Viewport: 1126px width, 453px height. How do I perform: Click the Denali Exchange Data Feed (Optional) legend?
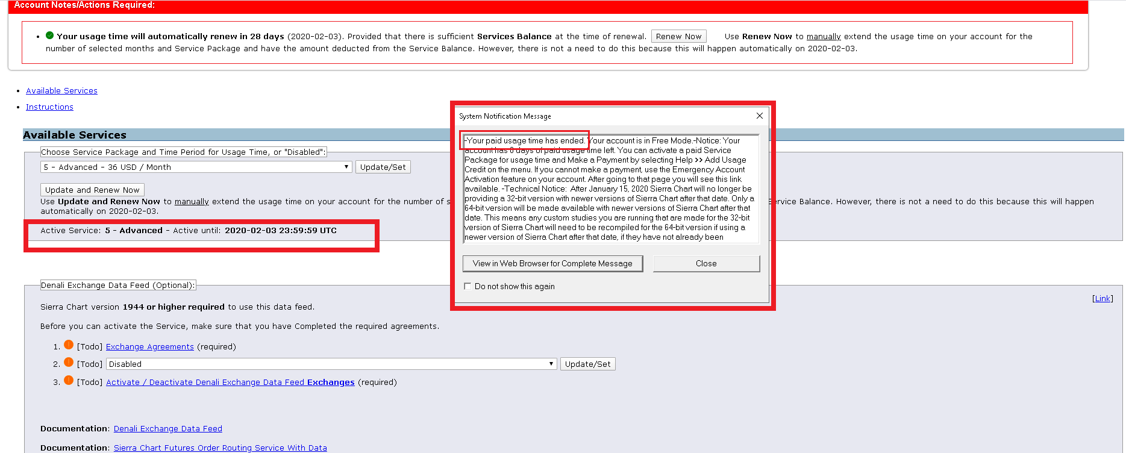pyautogui.click(x=118, y=286)
